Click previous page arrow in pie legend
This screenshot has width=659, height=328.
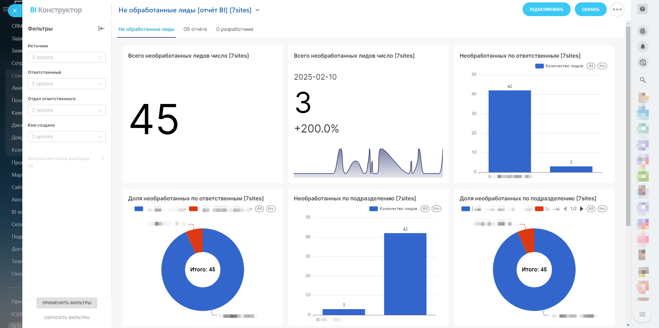coord(565,209)
